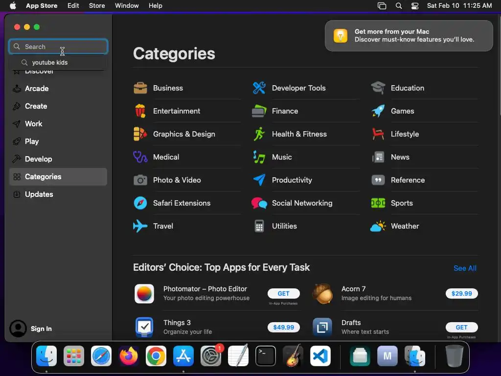Screen dimensions: 501x376
Task: Open Control Center in menu bar
Action: click(415, 5)
